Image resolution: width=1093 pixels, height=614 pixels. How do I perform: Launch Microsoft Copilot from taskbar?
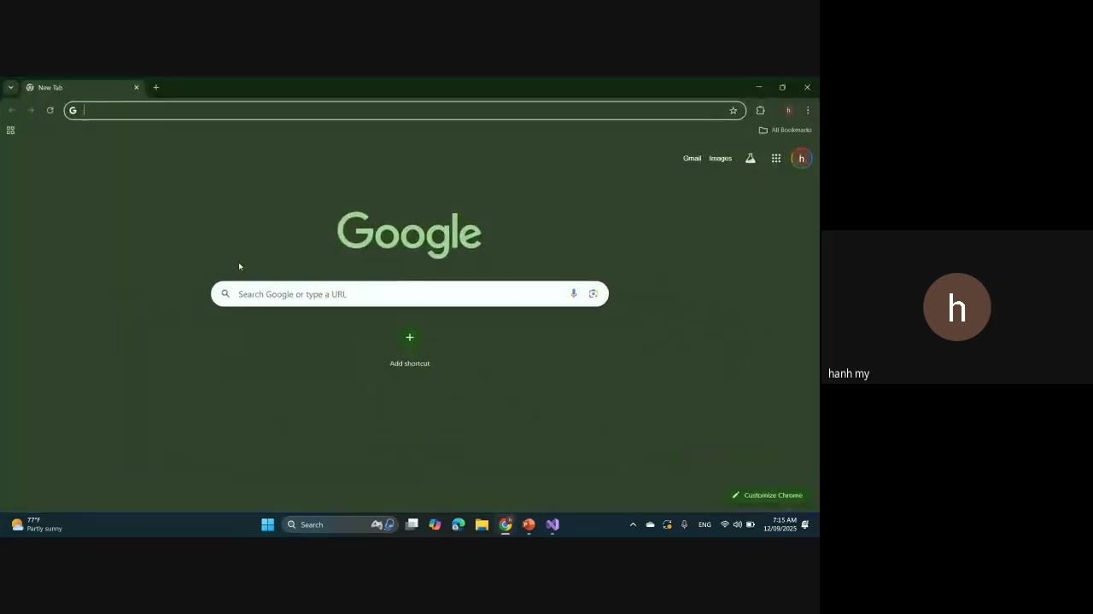pos(435,524)
